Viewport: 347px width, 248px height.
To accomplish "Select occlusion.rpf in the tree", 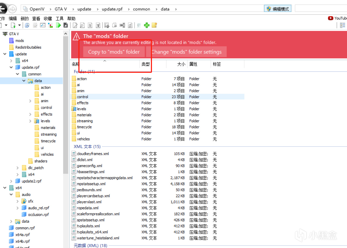I will [x=39, y=215].
